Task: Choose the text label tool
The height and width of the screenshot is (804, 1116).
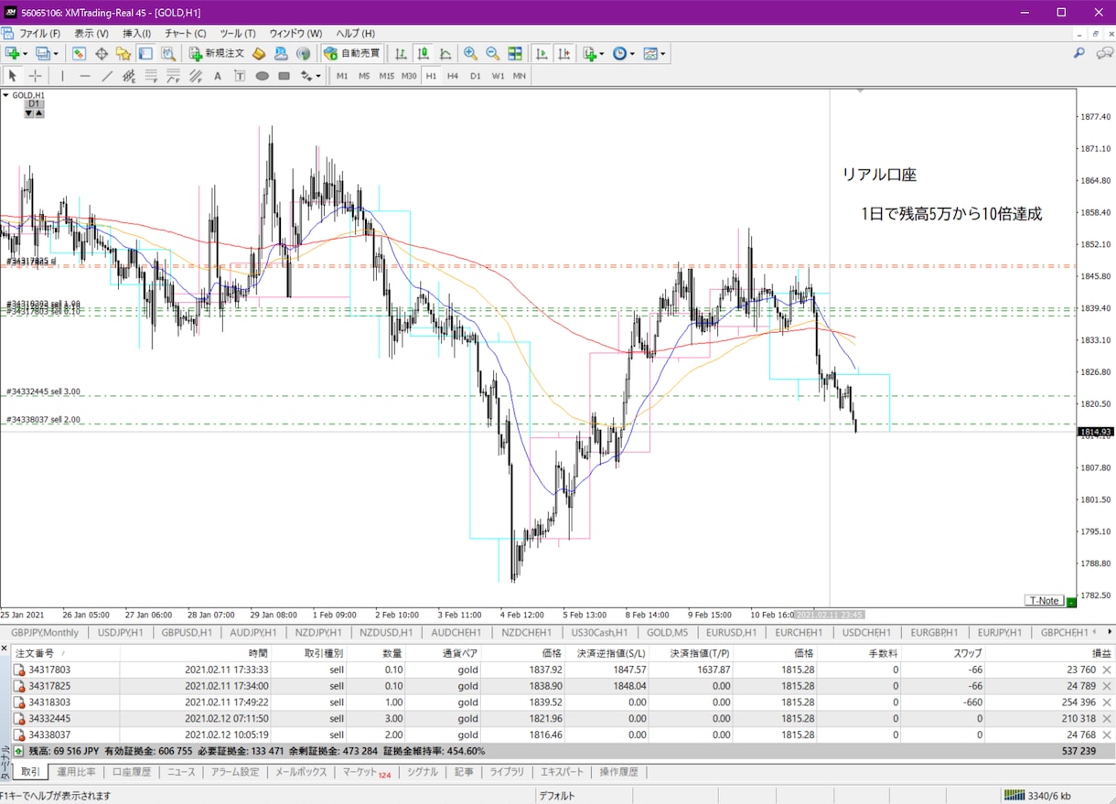Action: [x=240, y=76]
